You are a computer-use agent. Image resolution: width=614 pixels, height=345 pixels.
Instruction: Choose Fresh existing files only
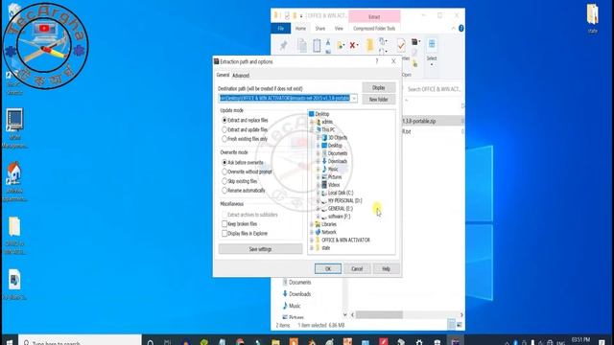[x=224, y=139]
